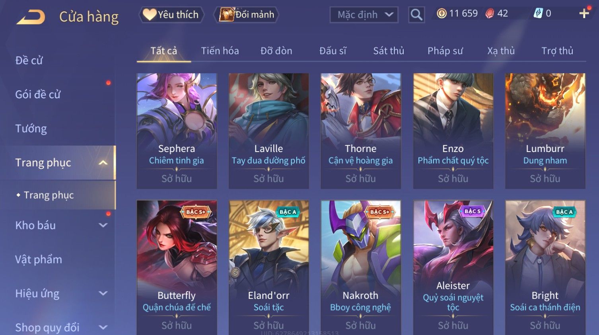Open the search magnifier icon
The height and width of the screenshot is (335, 599).
point(416,15)
